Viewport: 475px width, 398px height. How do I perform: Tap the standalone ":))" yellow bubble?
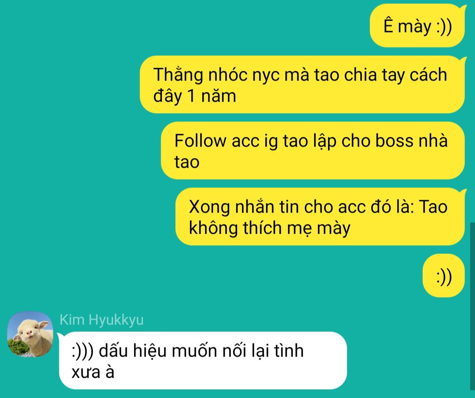[443, 276]
